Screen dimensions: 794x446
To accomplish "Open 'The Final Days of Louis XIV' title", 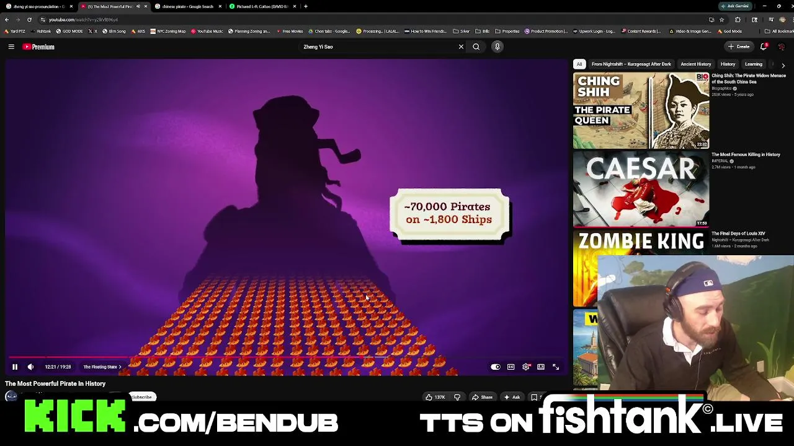I will click(738, 234).
